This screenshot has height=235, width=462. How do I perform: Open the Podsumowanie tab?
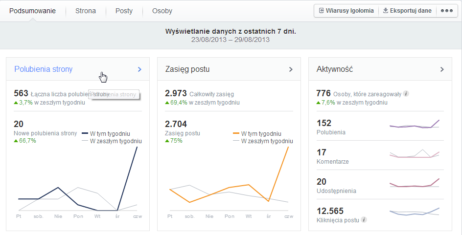point(32,11)
